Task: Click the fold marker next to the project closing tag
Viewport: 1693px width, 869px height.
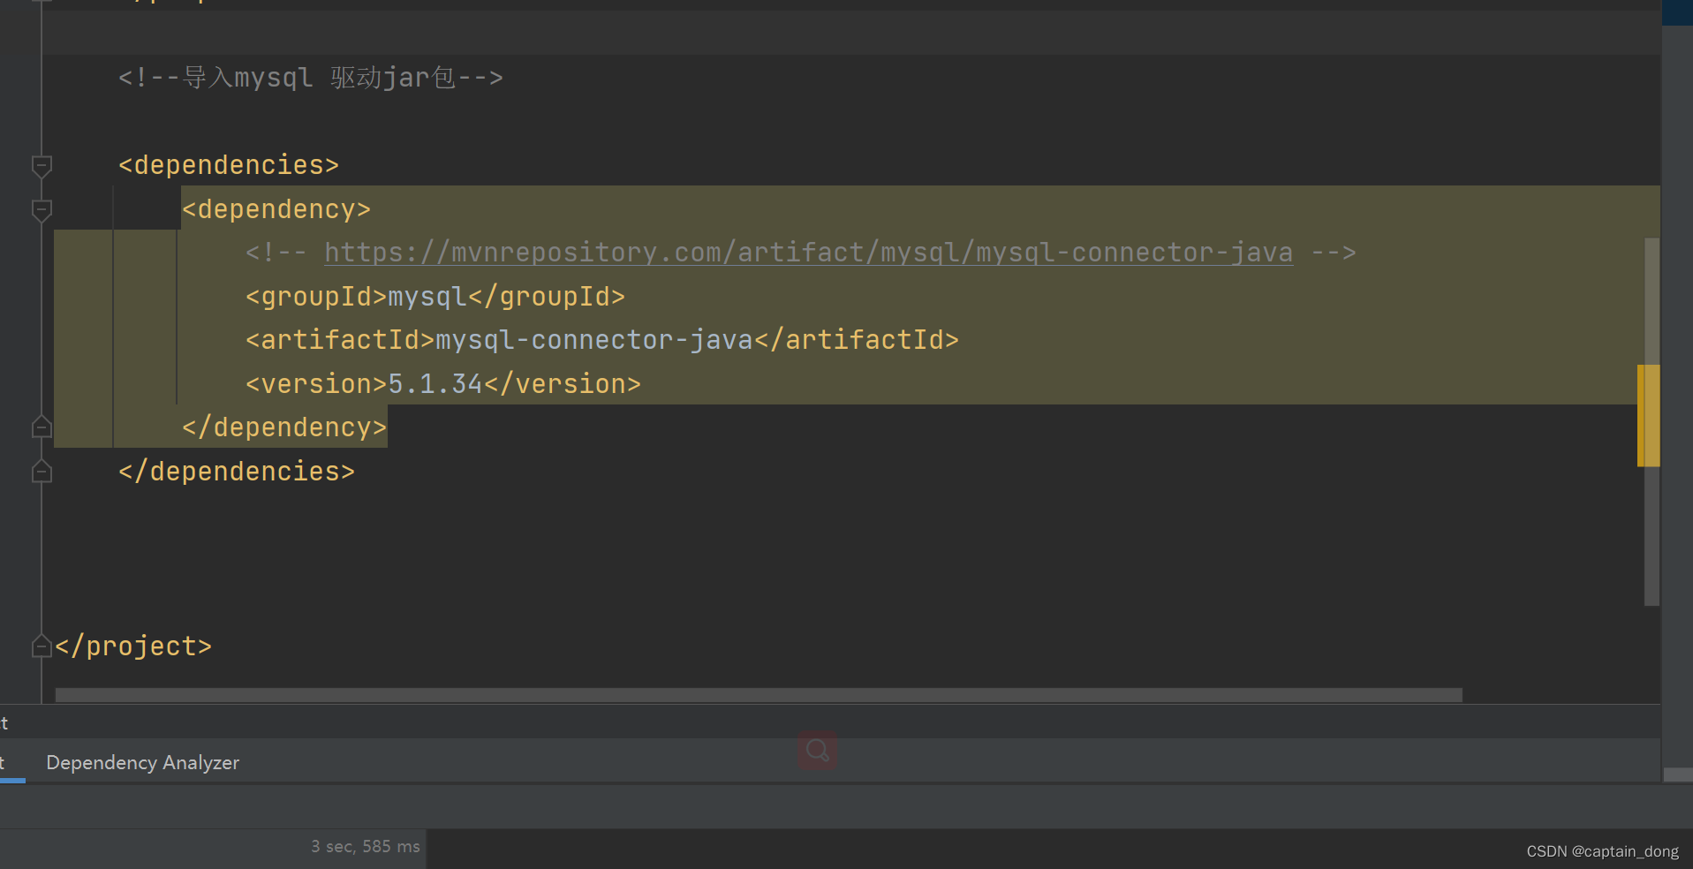Action: click(x=41, y=646)
